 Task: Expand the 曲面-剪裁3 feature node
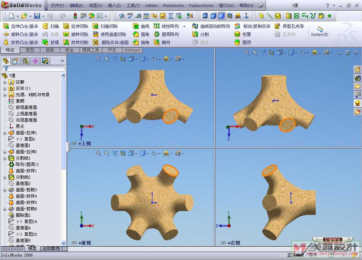click(x=5, y=190)
